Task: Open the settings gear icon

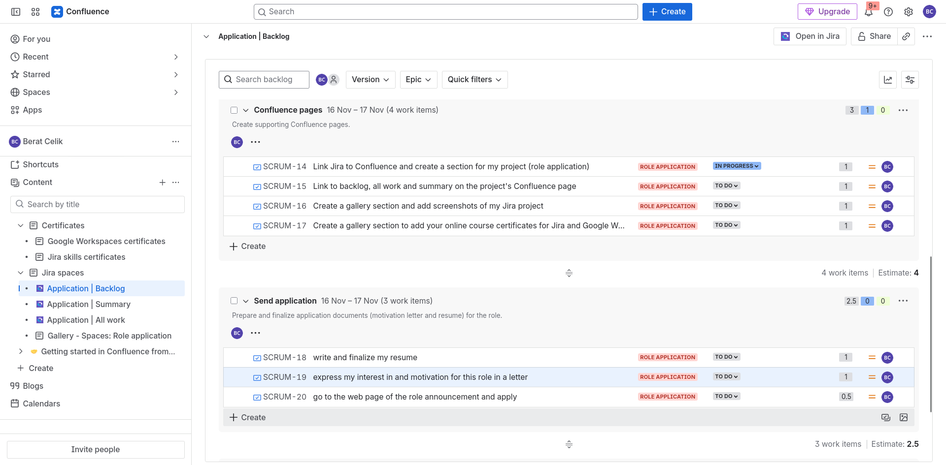Action: [x=909, y=12]
